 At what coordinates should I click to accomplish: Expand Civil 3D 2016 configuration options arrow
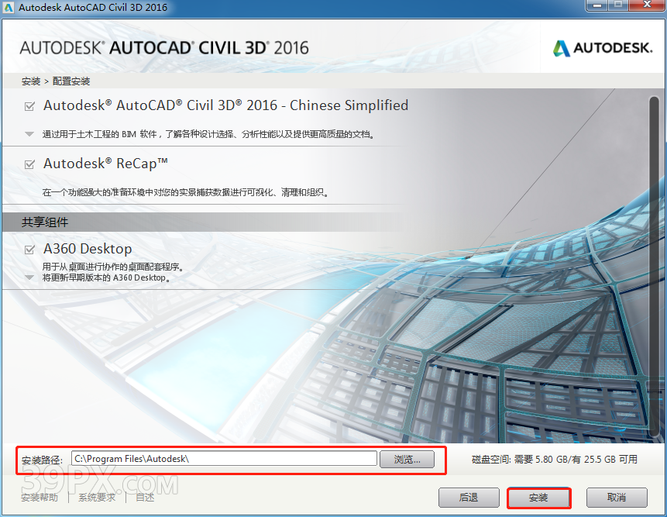click(29, 134)
